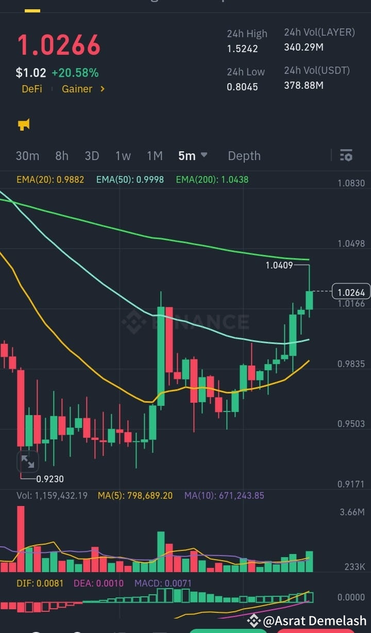Click the arrow chevron next to Gainer
This screenshot has height=633, width=371.
coord(101,89)
